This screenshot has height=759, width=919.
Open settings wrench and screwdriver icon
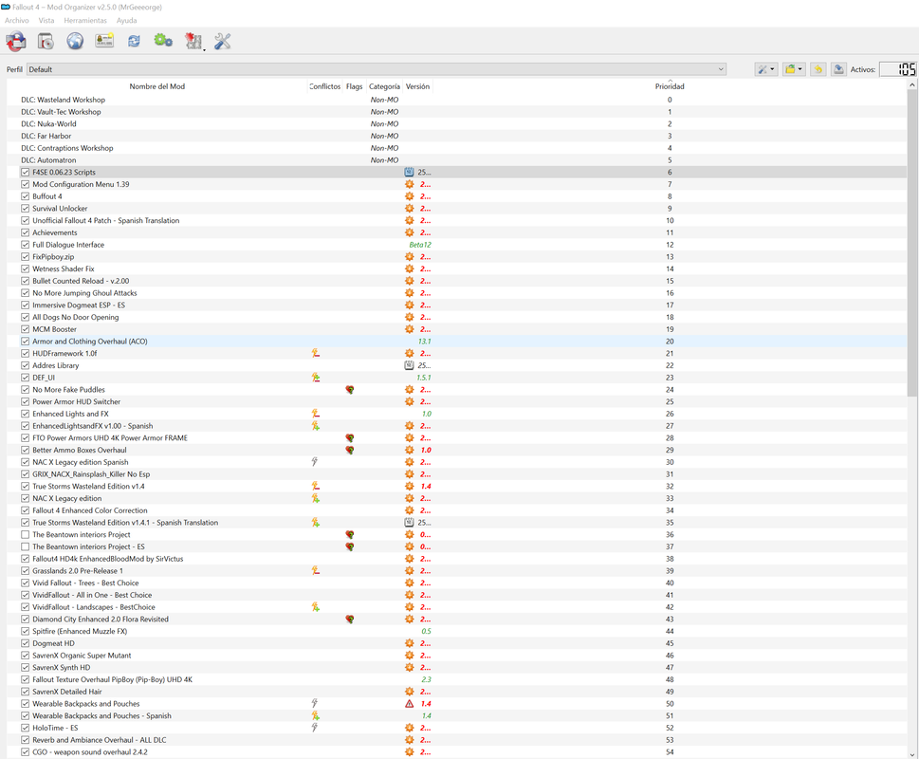[222, 41]
